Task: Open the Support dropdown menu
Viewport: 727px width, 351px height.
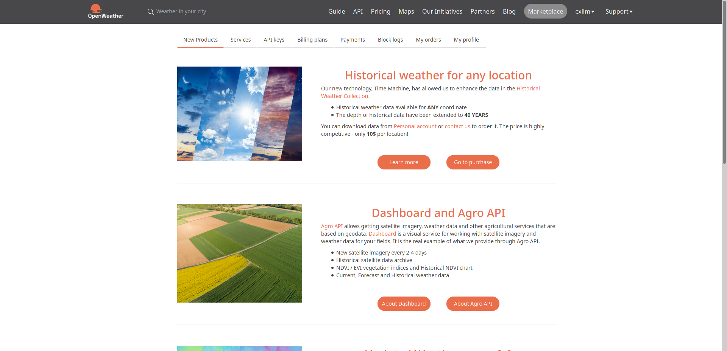Action: click(618, 12)
